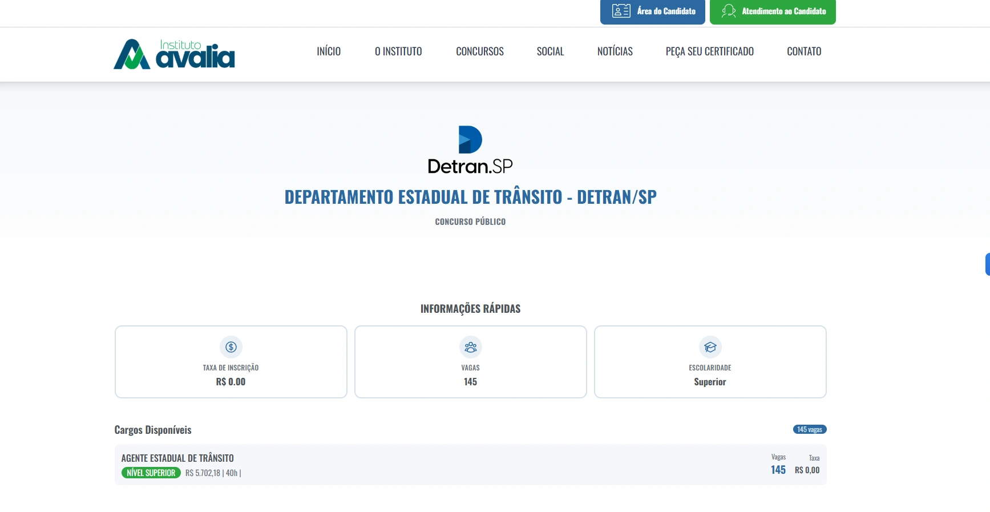Click the 145 value in the Vagas card
Screen dimensions: 990x512
[x=470, y=382]
